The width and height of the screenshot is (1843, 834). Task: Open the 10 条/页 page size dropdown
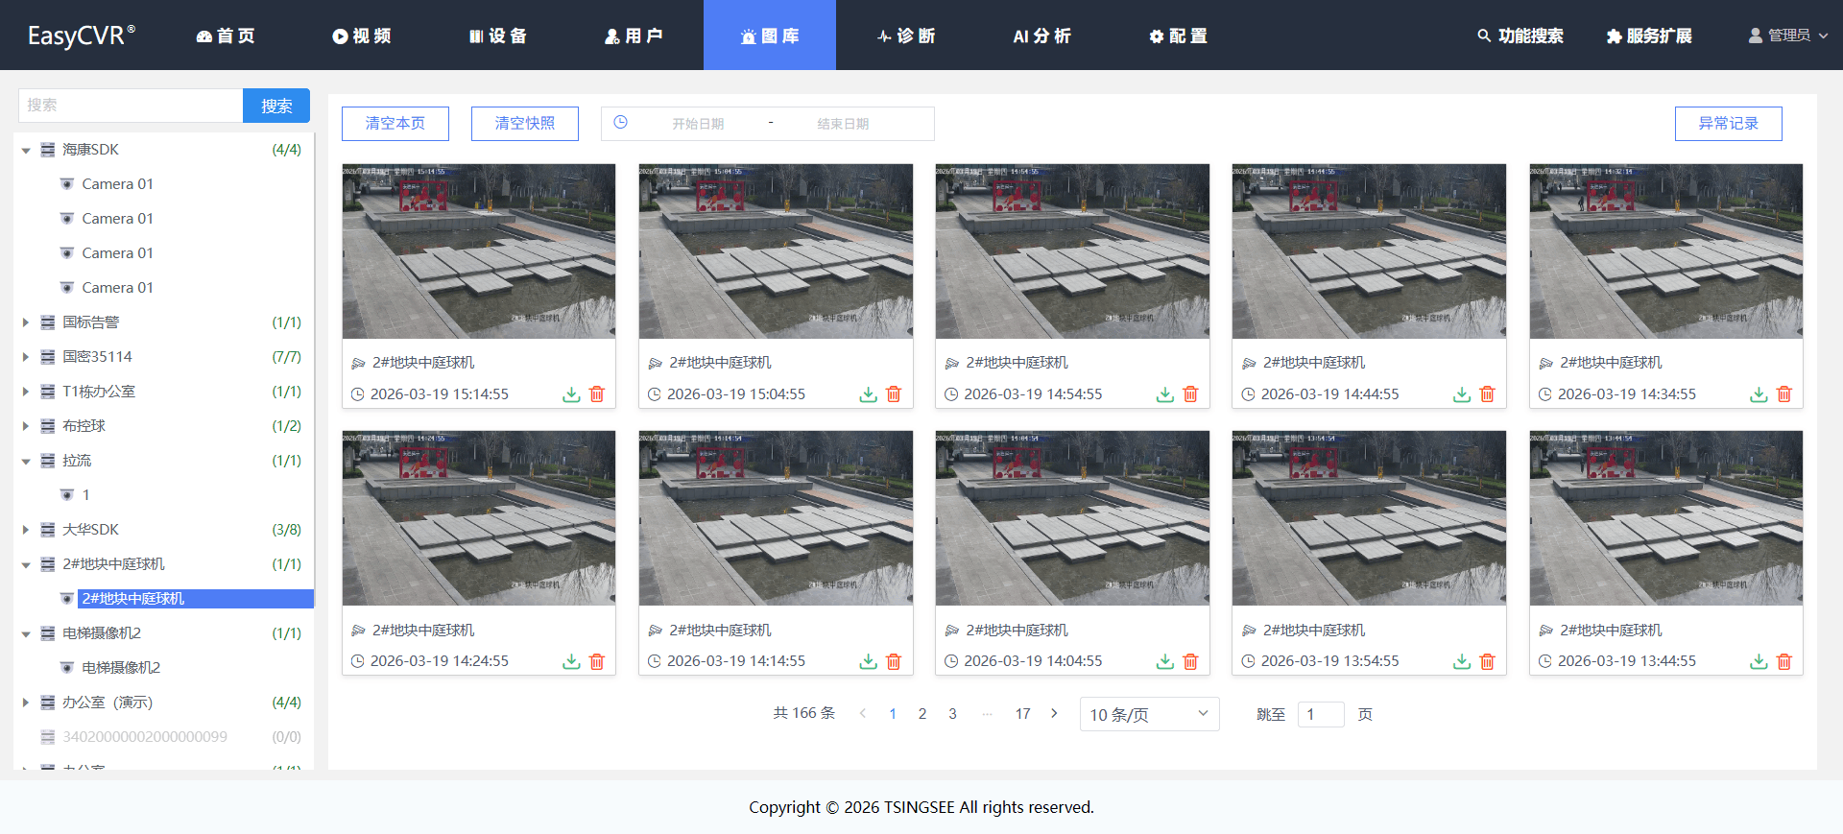(x=1149, y=714)
